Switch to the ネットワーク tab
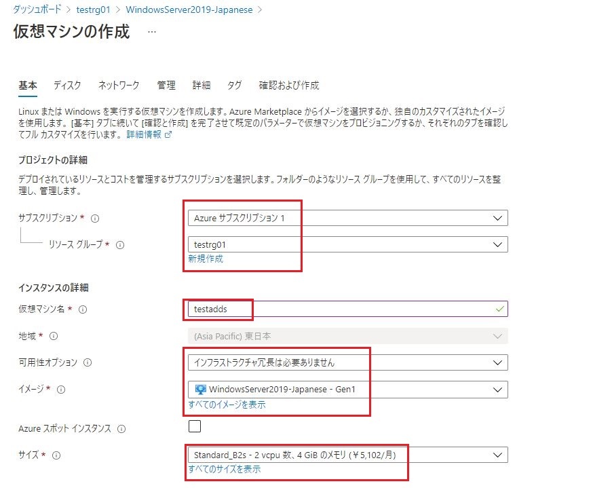The height and width of the screenshot is (488, 593). point(119,86)
